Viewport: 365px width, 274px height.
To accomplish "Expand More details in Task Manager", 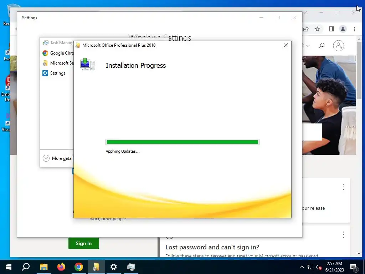I will tap(58, 158).
